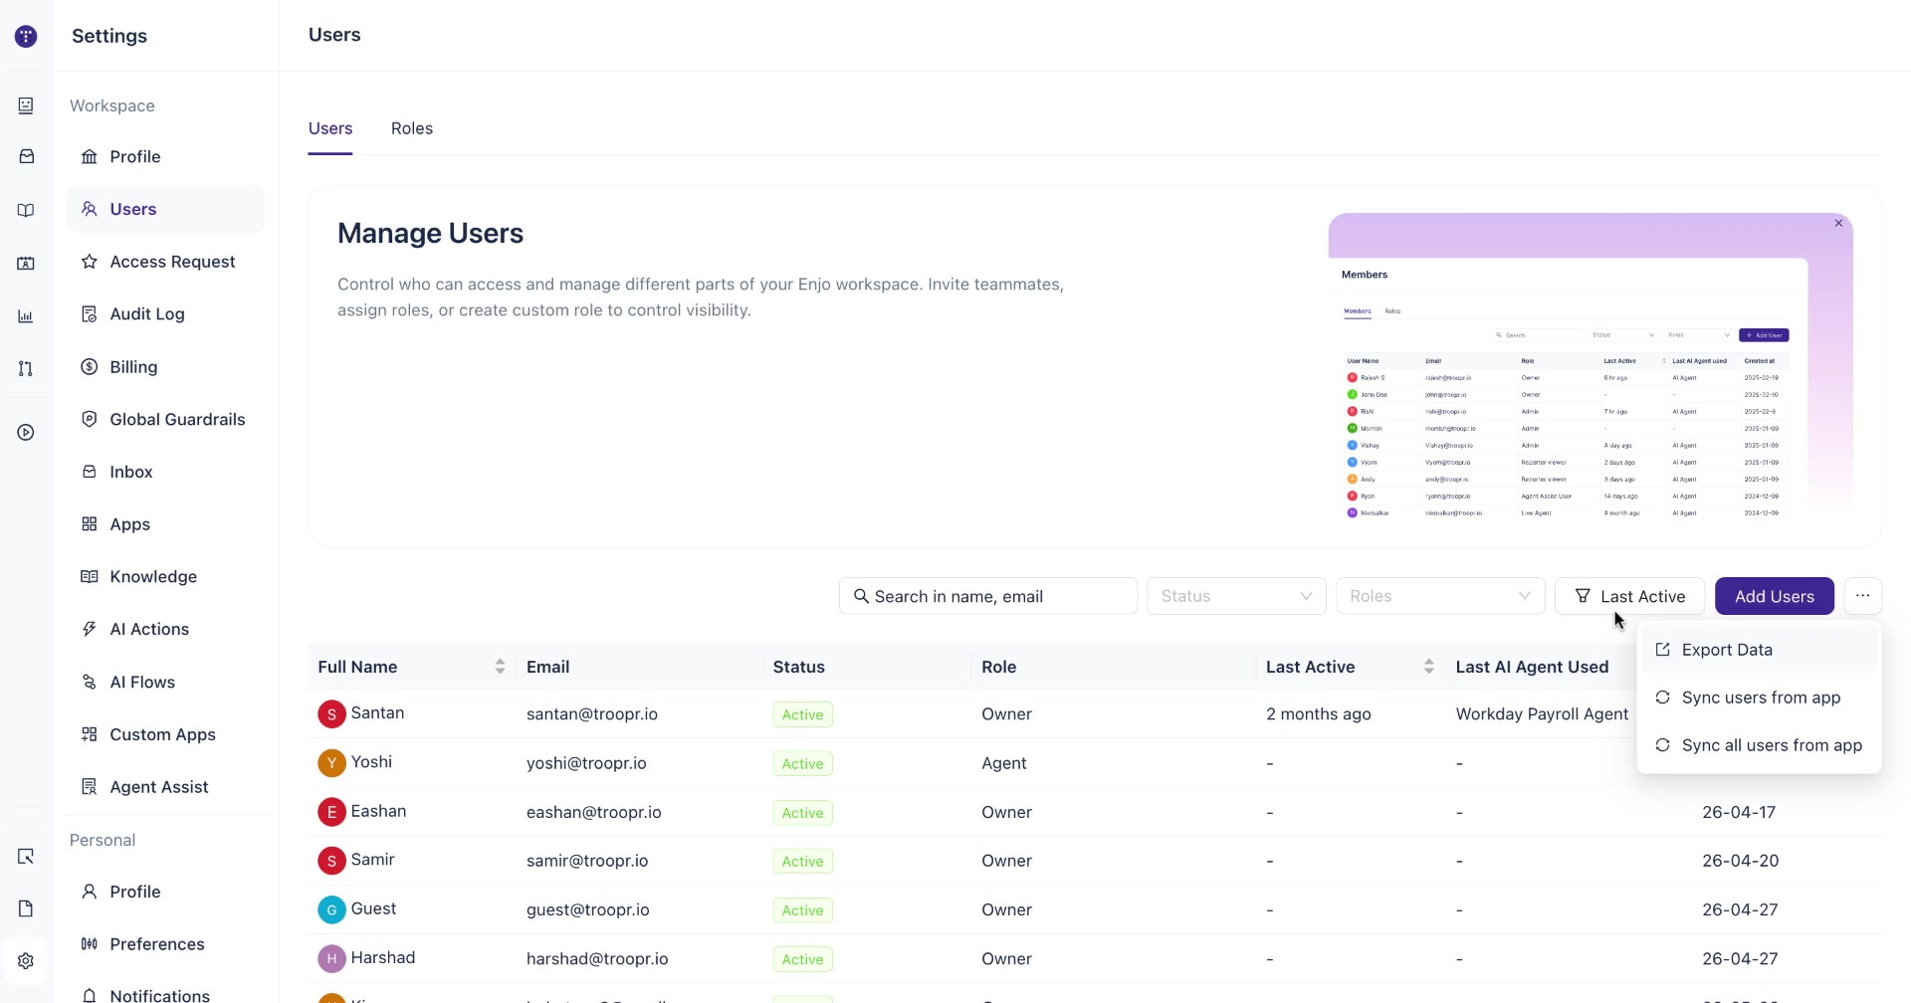
Task: Click Workday Payroll Agent cell
Action: click(x=1542, y=714)
